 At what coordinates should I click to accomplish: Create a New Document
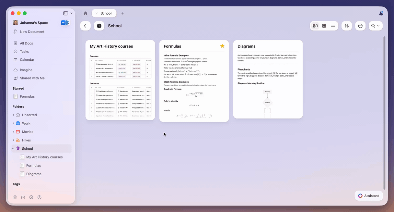click(x=32, y=32)
